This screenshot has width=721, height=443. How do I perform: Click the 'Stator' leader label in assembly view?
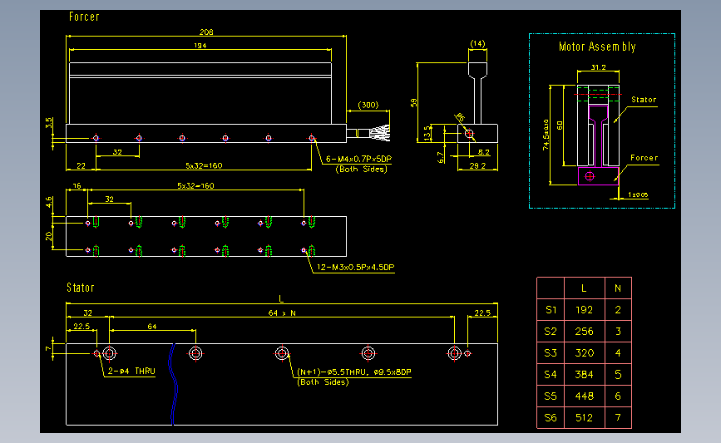(644, 100)
